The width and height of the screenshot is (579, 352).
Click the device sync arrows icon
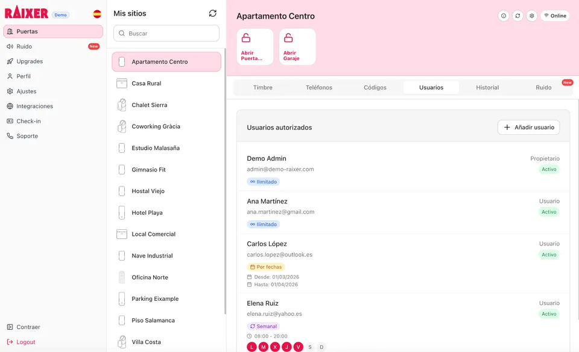(x=517, y=16)
